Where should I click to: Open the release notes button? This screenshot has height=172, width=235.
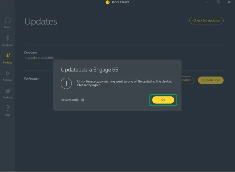point(187,80)
